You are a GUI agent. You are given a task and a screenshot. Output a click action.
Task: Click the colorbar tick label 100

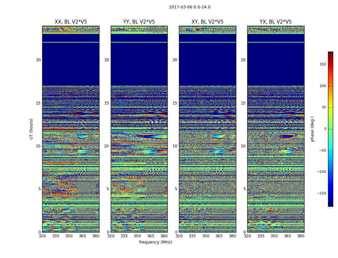coord(323,86)
